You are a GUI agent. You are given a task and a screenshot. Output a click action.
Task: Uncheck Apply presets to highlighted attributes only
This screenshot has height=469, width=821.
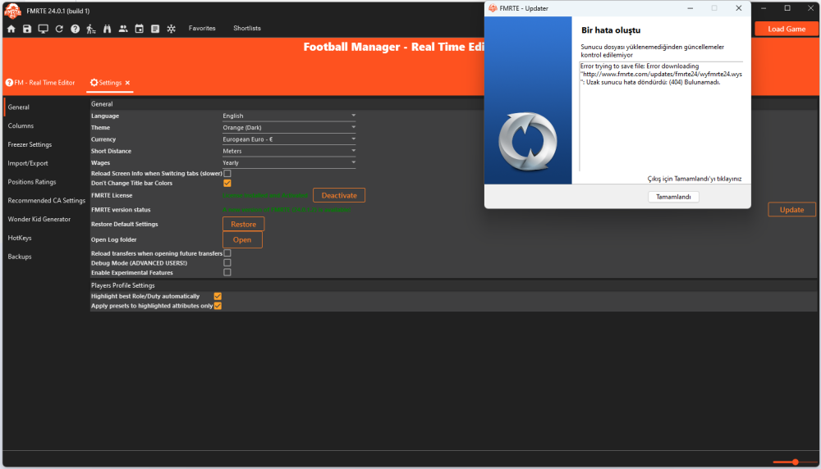(x=218, y=306)
